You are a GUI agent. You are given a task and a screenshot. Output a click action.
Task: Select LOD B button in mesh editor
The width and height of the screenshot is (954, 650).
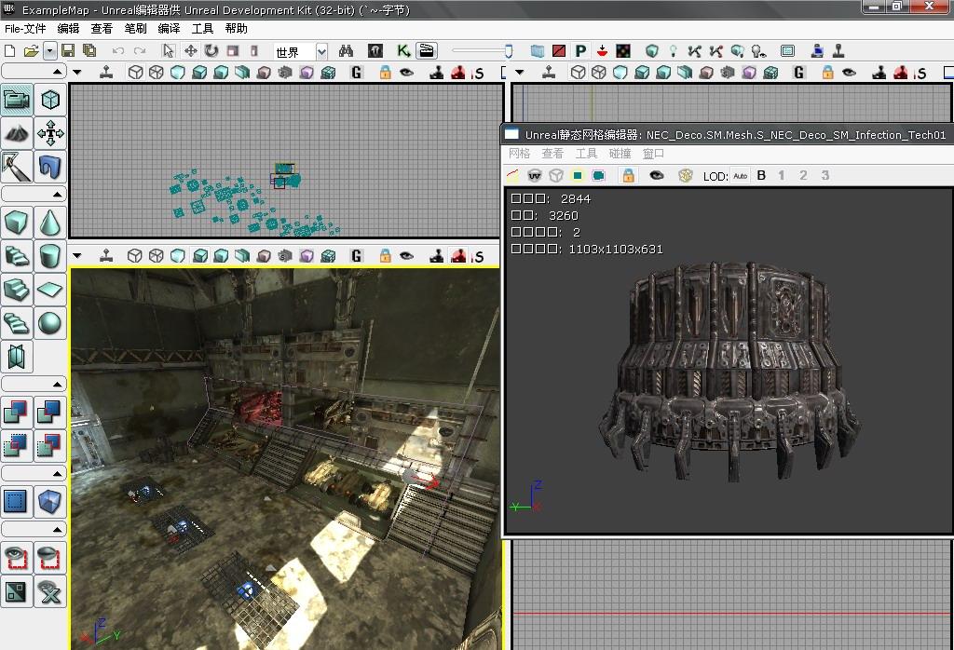pos(761,175)
